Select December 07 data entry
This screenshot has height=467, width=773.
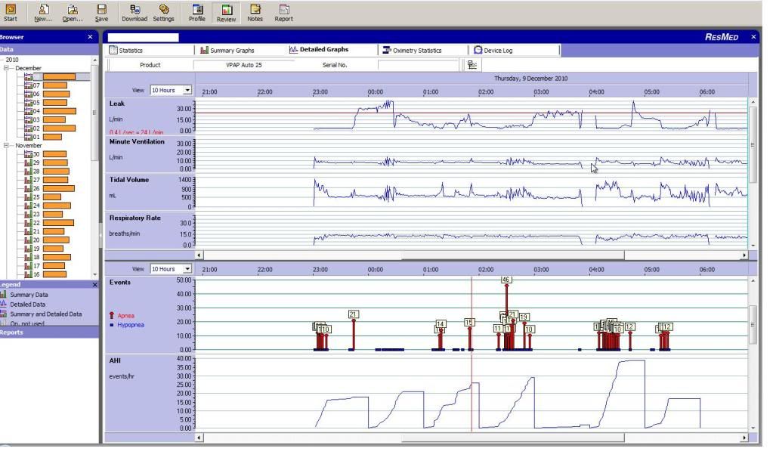coord(46,85)
